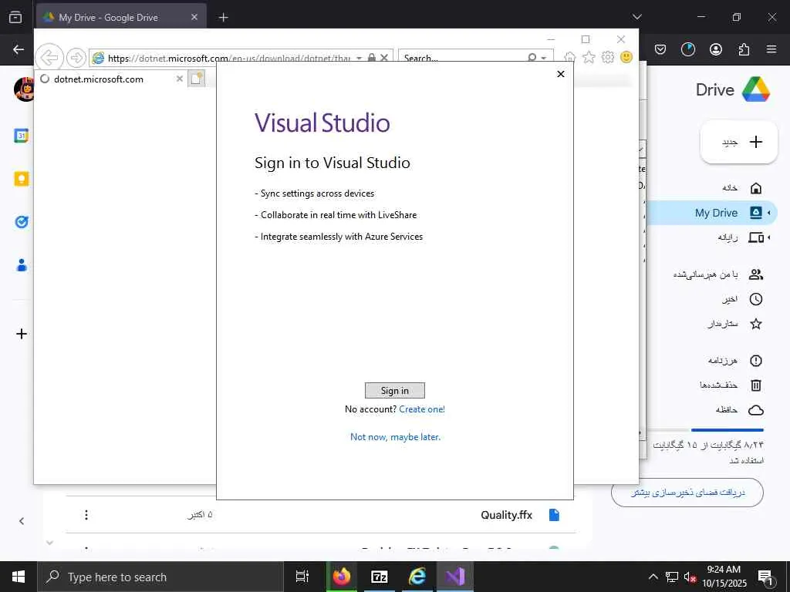
Task: Open Google Calendar in Drive side panel
Action: 21,136
